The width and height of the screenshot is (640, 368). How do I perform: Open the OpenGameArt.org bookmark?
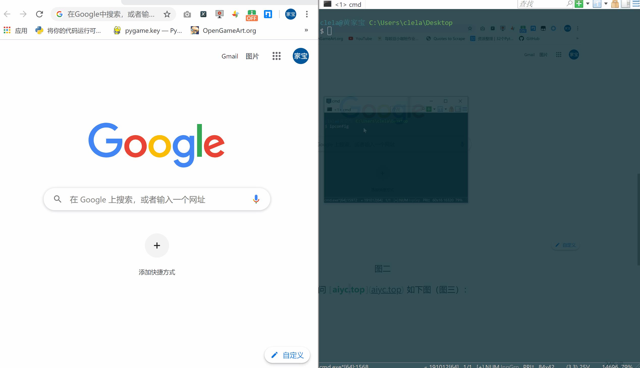pos(223,30)
